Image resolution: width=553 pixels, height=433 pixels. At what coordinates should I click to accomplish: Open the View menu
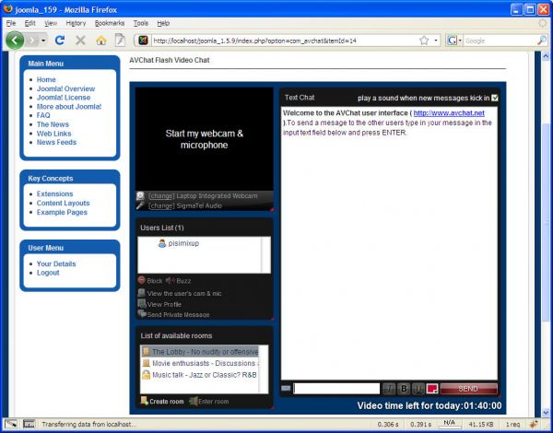[x=51, y=23]
